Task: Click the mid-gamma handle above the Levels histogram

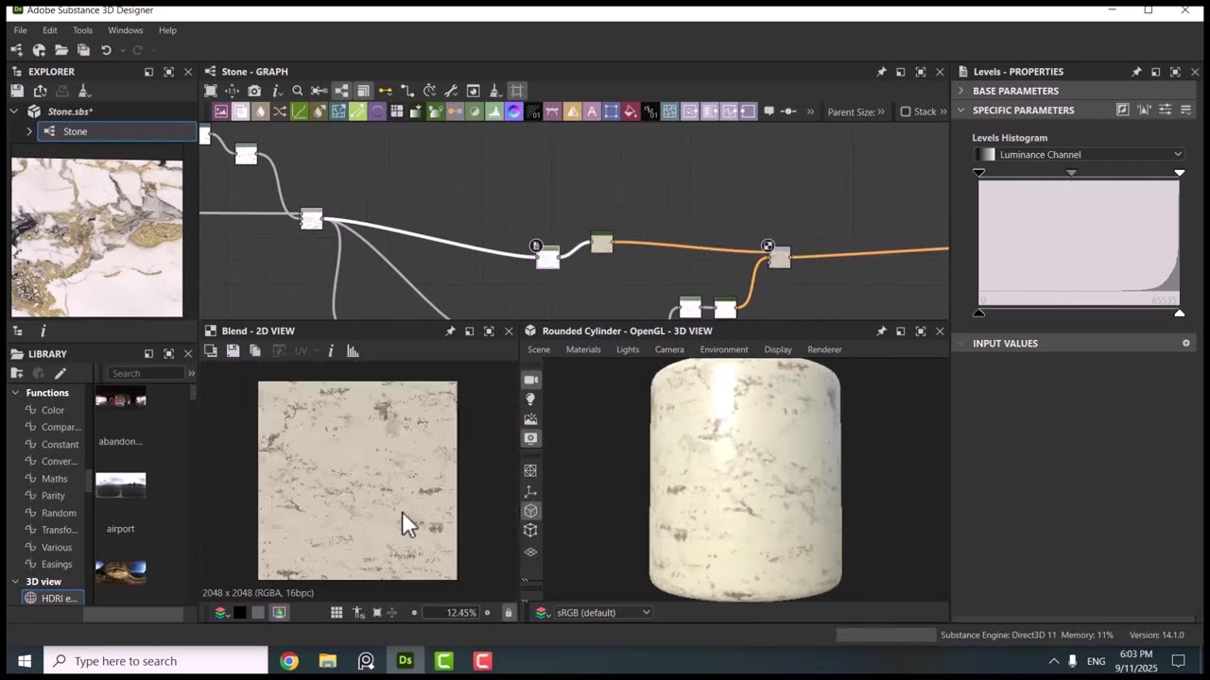Action: coord(1071,172)
